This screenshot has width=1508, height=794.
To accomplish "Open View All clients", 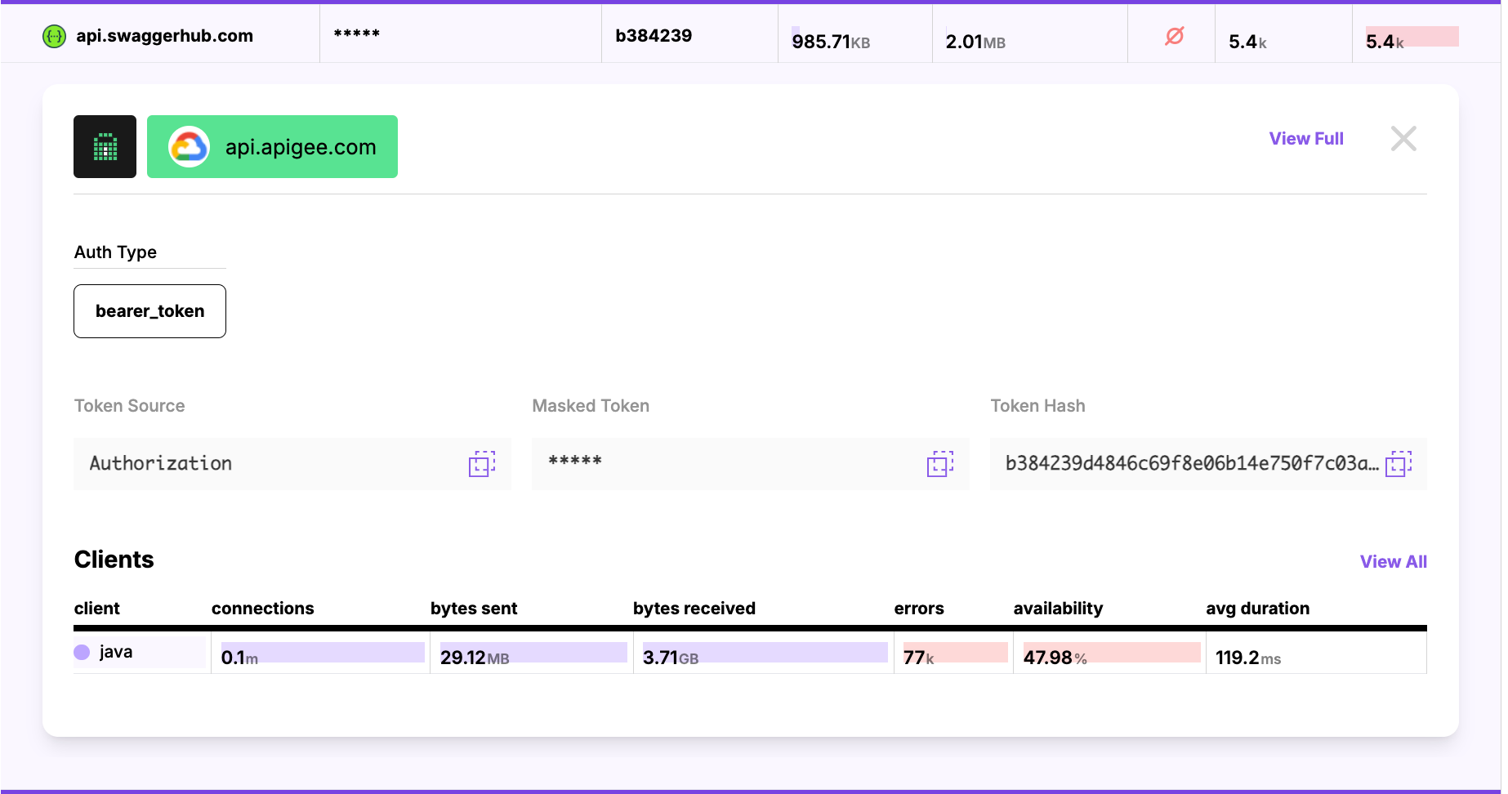I will pyautogui.click(x=1393, y=561).
